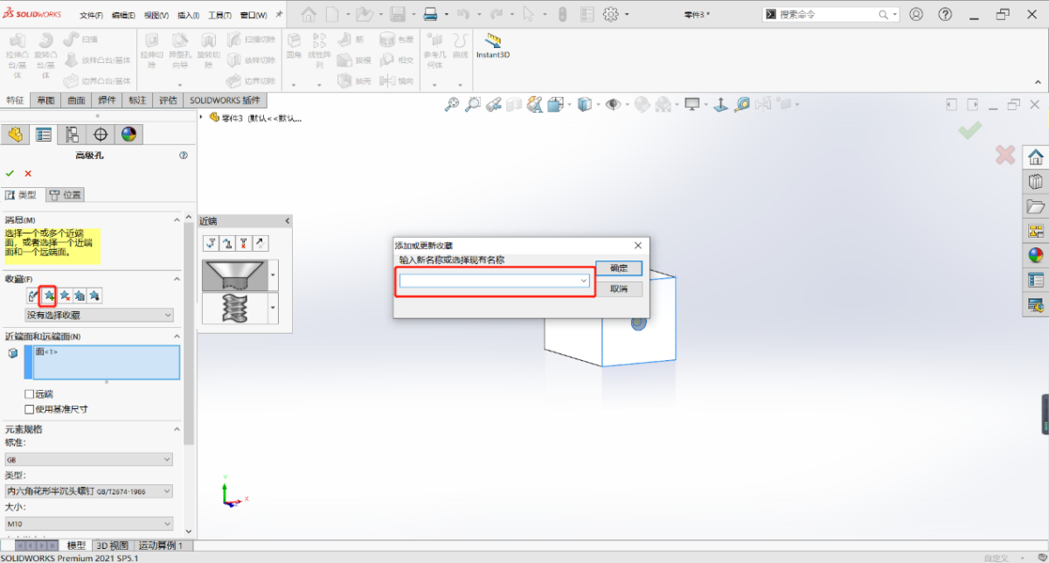This screenshot has width=1049, height=563.
Task: Open the 类型 screw type dropdown
Action: tap(88, 491)
